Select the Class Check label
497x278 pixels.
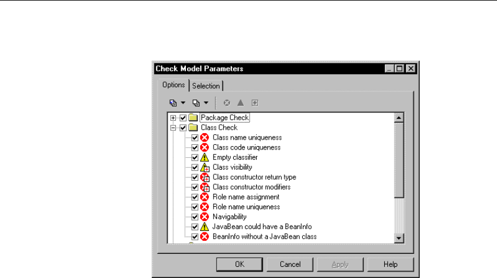coord(219,127)
